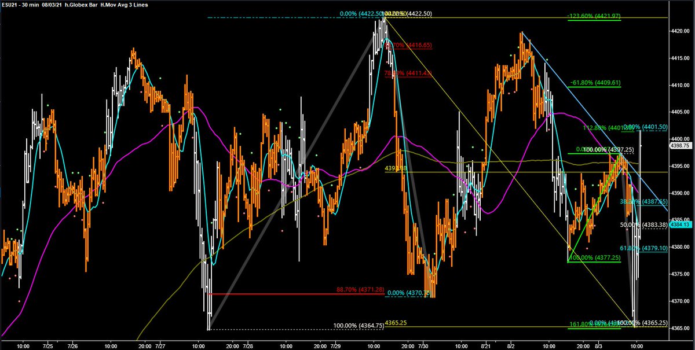Click the 7/26 date on time axis
The image size is (695, 350).
pos(72,346)
